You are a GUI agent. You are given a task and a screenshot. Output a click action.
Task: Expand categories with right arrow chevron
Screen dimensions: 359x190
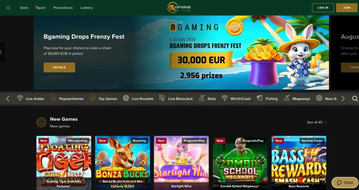(x=343, y=99)
